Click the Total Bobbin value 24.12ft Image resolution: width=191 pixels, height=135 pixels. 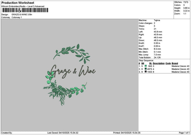pyautogui.click(x=157, y=58)
